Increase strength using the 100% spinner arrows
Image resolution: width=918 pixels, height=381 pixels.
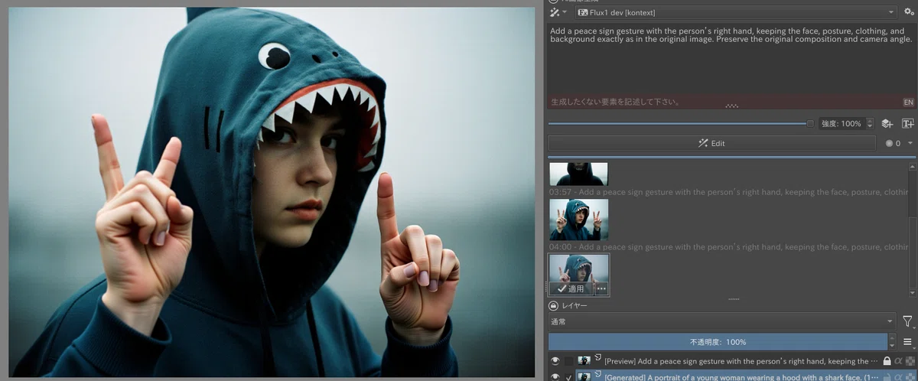pyautogui.click(x=870, y=123)
